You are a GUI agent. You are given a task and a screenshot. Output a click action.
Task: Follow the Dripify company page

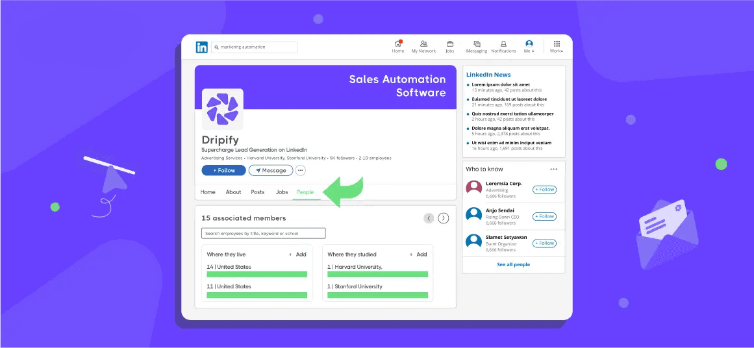223,170
